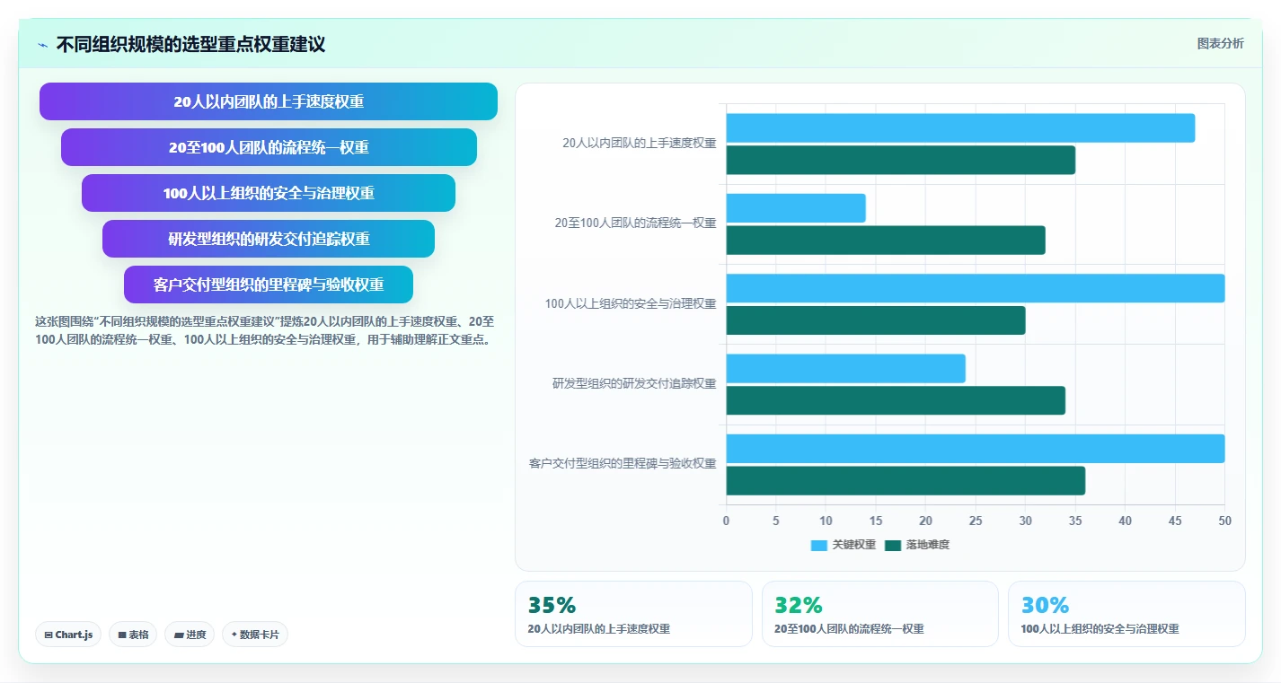Image resolution: width=1281 pixels, height=683 pixels.
Task: Click y-axis label 客户交付型组织的里程碑与验收权重
Action: (x=623, y=464)
